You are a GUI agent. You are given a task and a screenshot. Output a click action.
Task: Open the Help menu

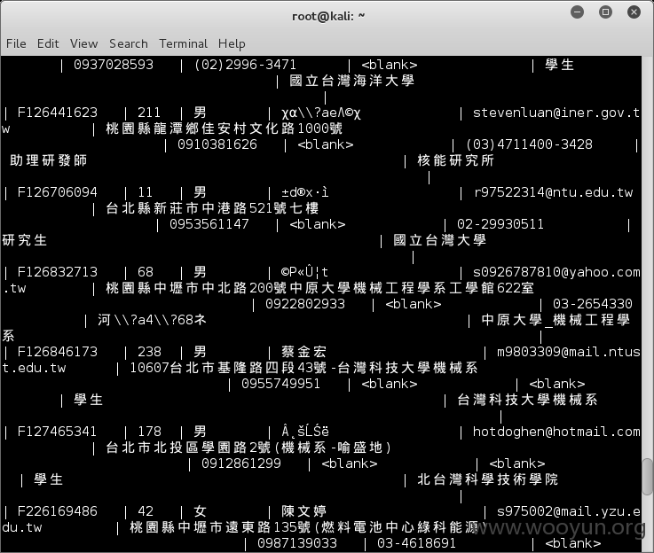coord(232,43)
